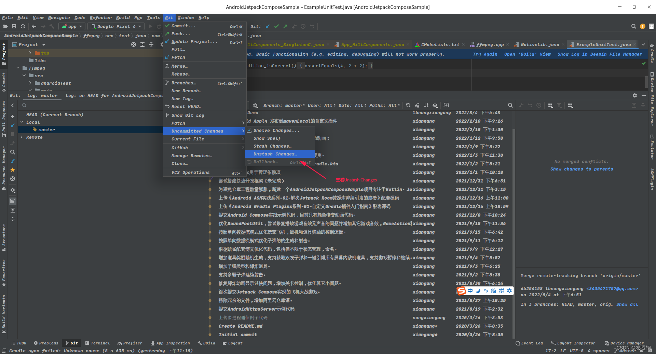Select master branch in Local list

click(x=90, y=130)
